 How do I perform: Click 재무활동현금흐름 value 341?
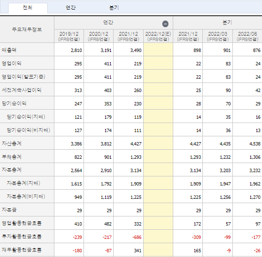coord(138,251)
